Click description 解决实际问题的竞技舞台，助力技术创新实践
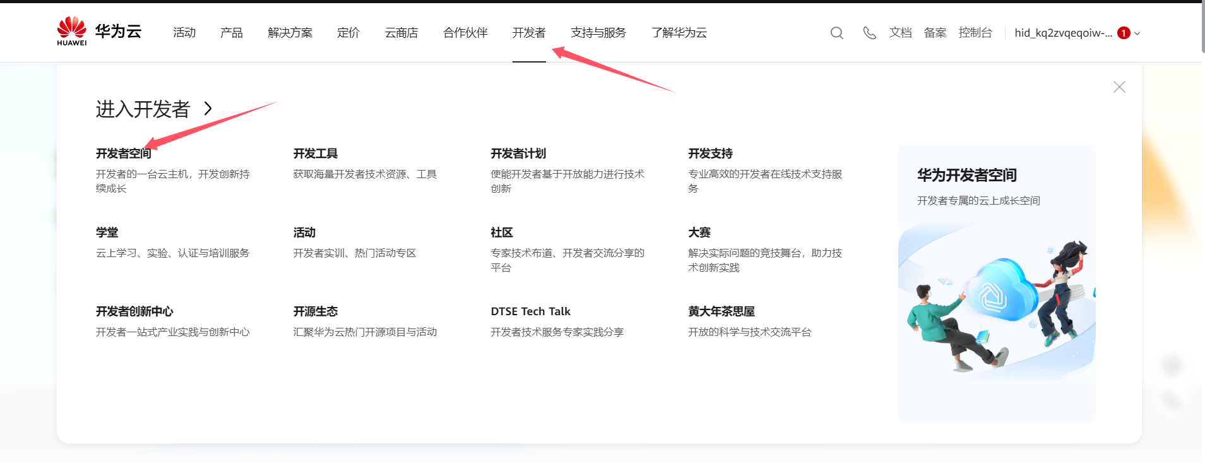 tap(765, 260)
